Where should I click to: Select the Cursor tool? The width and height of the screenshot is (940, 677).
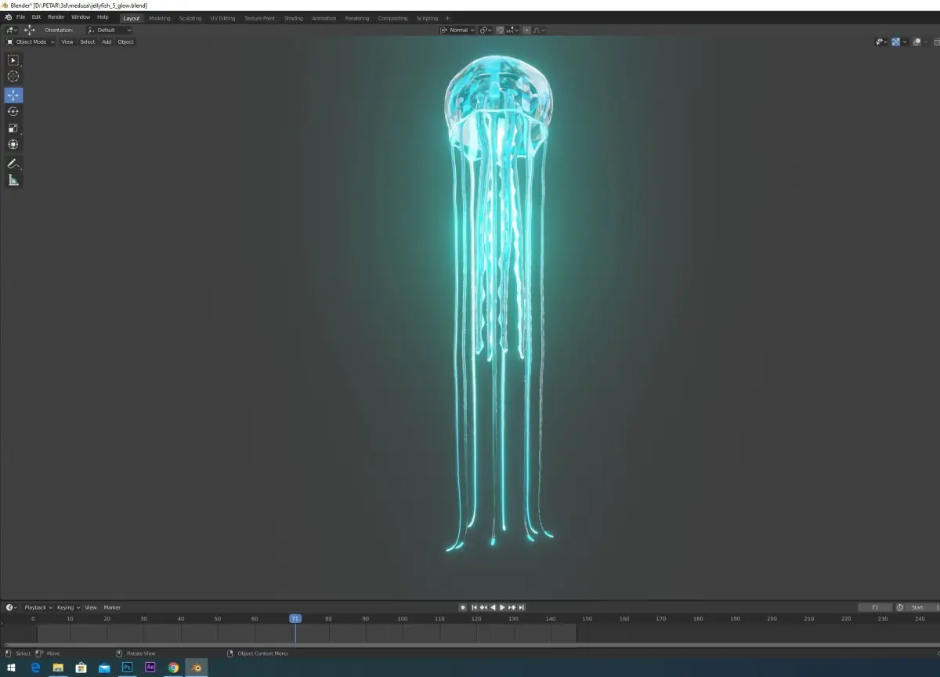[x=13, y=76]
